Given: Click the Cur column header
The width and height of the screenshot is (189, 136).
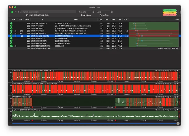Looking at the screenshot, I should click(119, 20).
